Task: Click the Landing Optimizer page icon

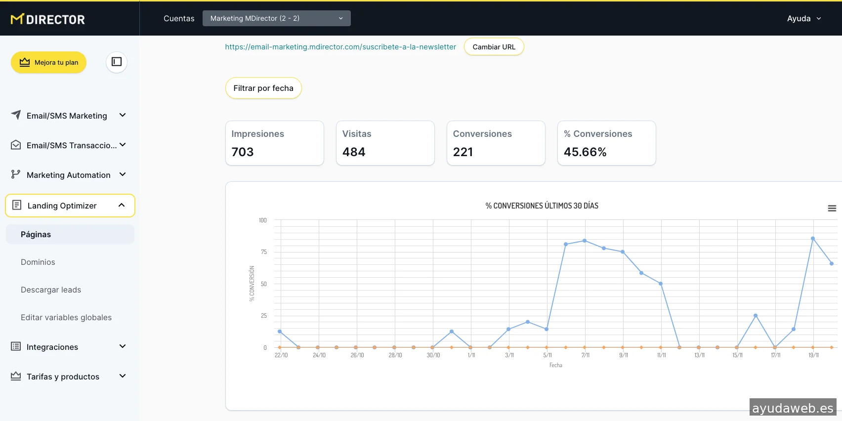Action: [17, 205]
